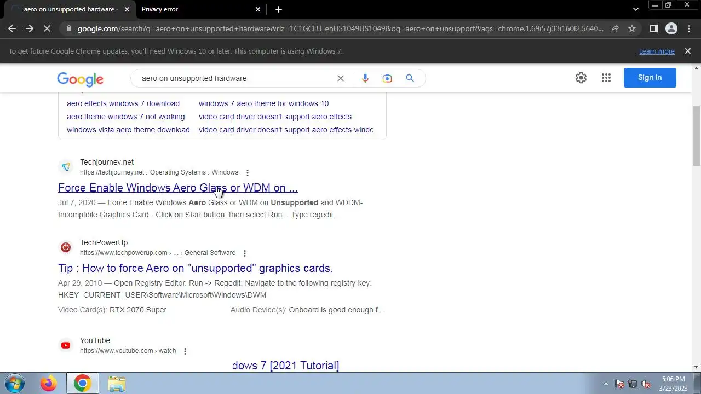Screen dimensions: 701x394
Task: Search 'windows 7 aero theme for windows 10'
Action: (264, 103)
